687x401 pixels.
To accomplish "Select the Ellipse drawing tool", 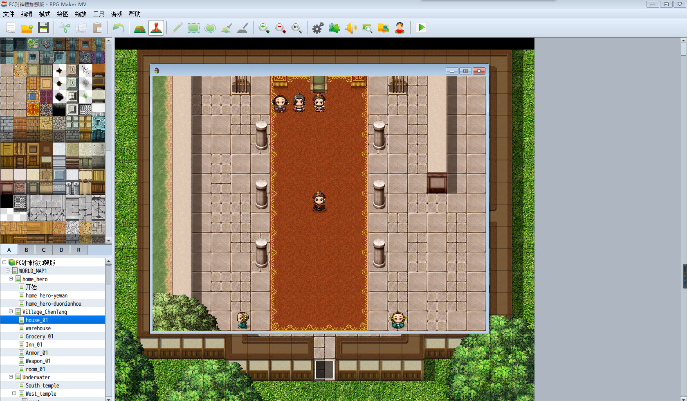I will tap(210, 28).
